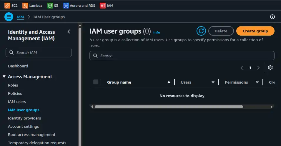Click the Access Management section title
The width and height of the screenshot is (281, 146).
(x=30, y=77)
